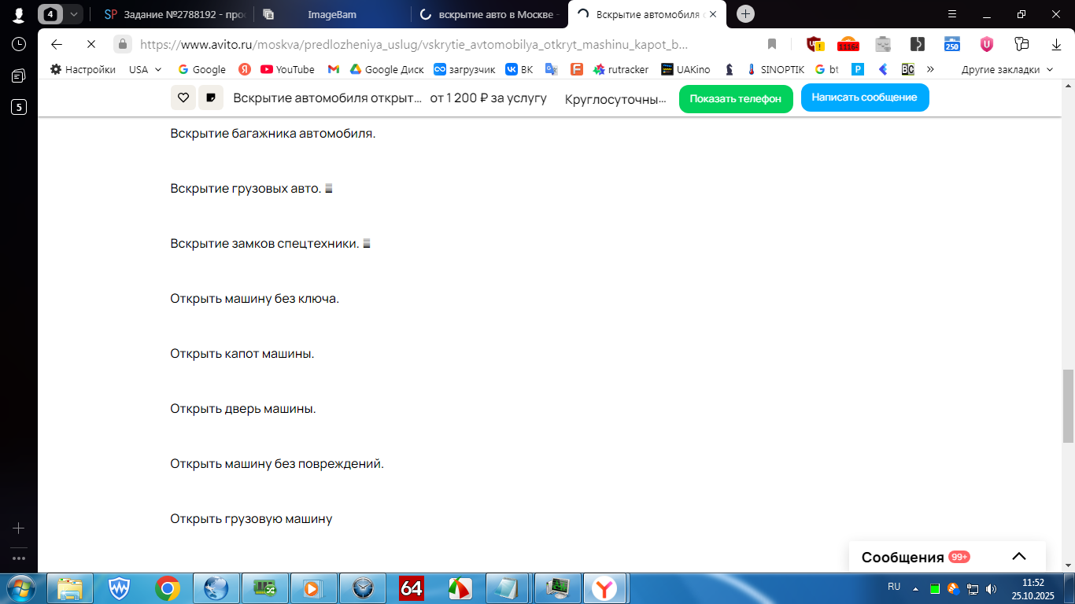Open Chrome from the taskbar
Image resolution: width=1075 pixels, height=604 pixels.
click(x=168, y=588)
